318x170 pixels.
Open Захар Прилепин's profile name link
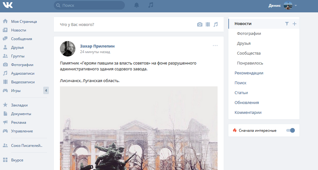[97, 46]
